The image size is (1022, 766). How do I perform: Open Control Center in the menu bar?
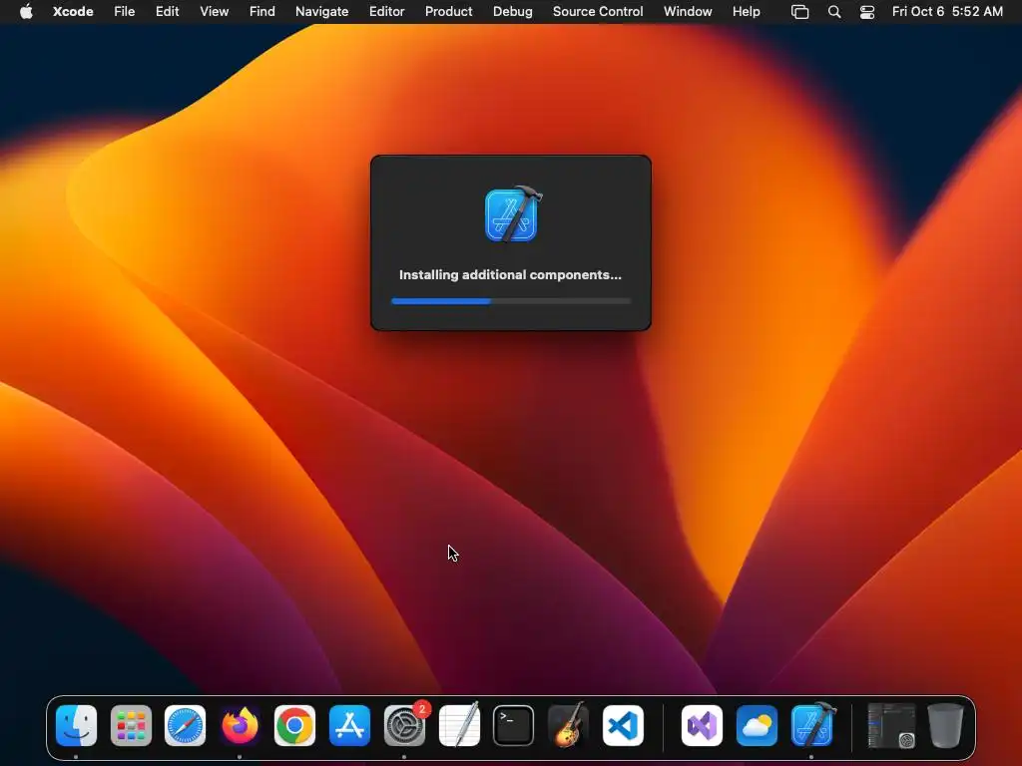(x=867, y=12)
